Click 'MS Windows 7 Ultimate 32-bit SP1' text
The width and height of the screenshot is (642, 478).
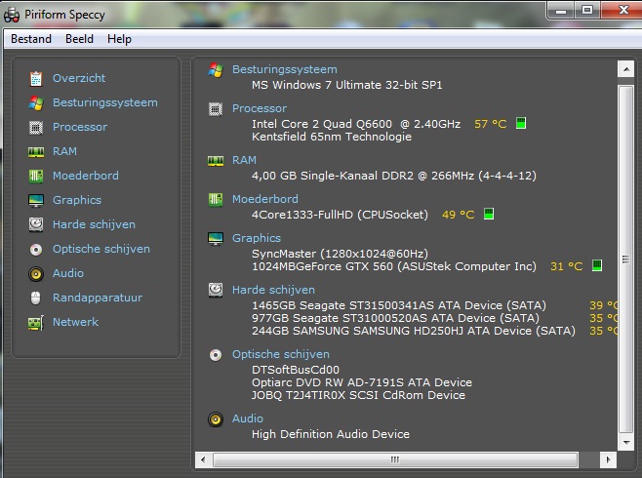[346, 85]
